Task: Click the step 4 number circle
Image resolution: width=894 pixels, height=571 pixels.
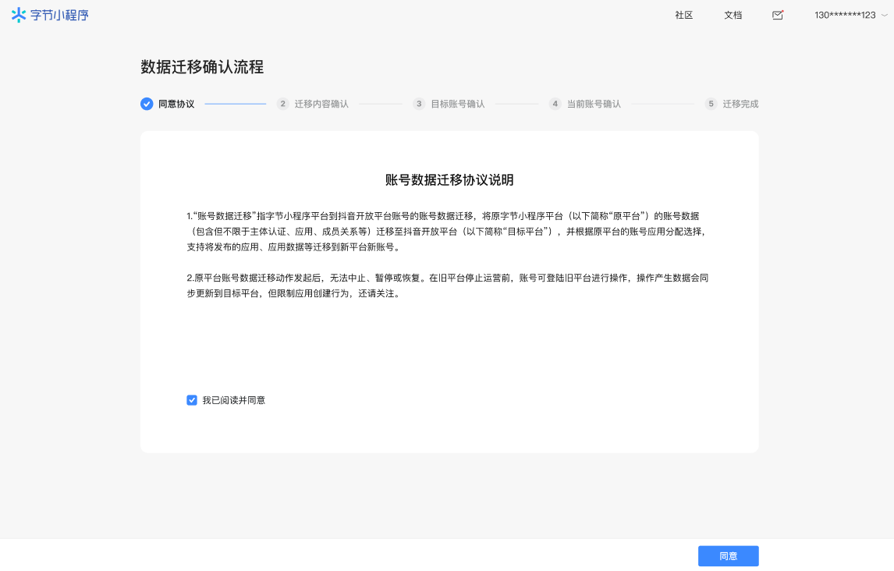Action: 555,104
